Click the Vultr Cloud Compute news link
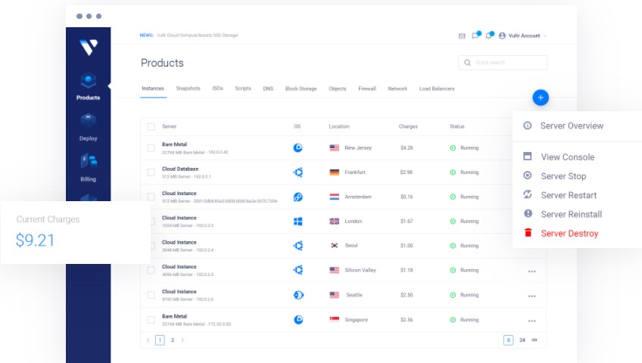642x363 pixels. pos(199,35)
